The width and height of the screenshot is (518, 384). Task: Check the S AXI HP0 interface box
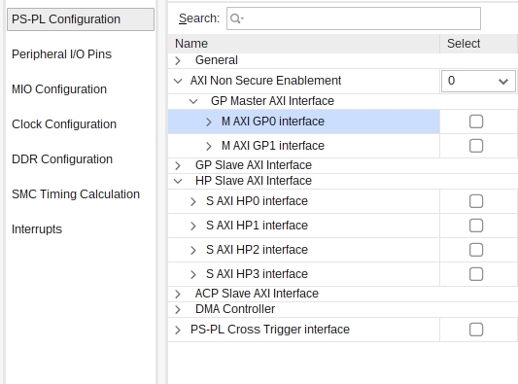coord(476,201)
